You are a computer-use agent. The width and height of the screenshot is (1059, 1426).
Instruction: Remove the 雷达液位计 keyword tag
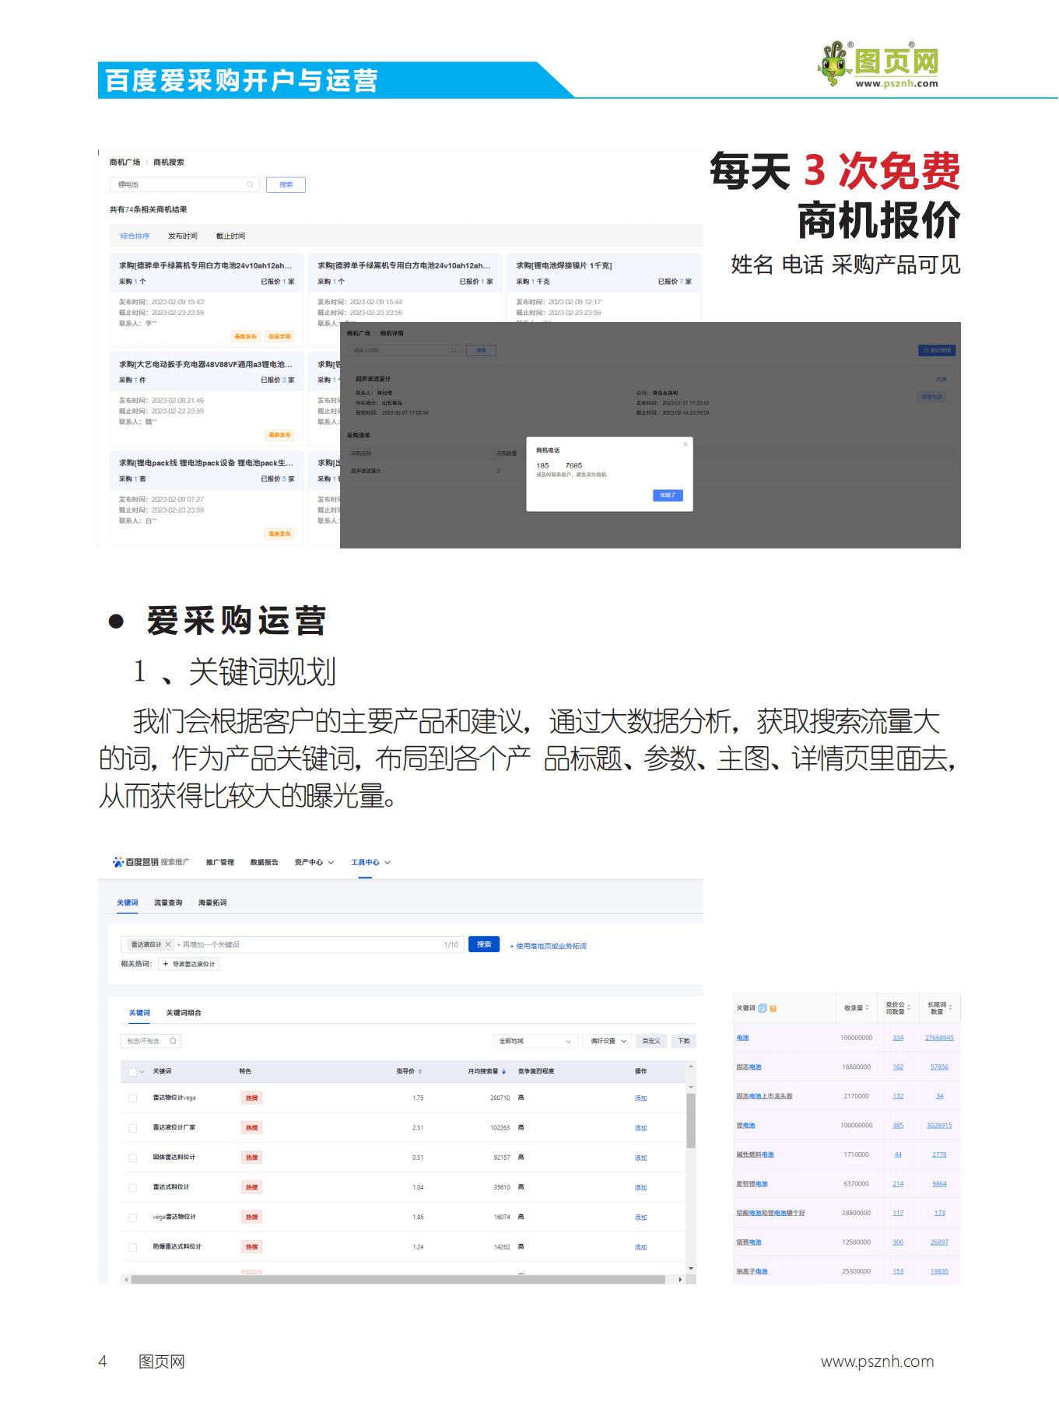coord(168,944)
